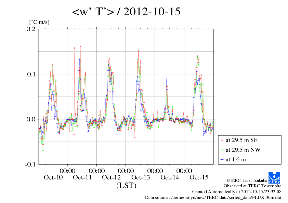Image resolution: width=288 pixels, height=203 pixels.
Task: Click the "(LST)" axis caption
Action: pyautogui.click(x=126, y=185)
